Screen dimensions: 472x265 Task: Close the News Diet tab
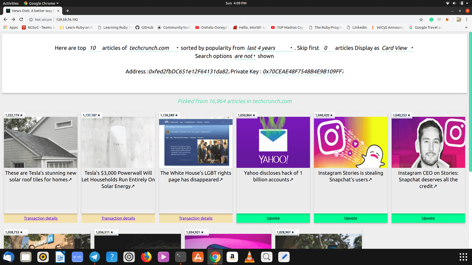(x=58, y=11)
